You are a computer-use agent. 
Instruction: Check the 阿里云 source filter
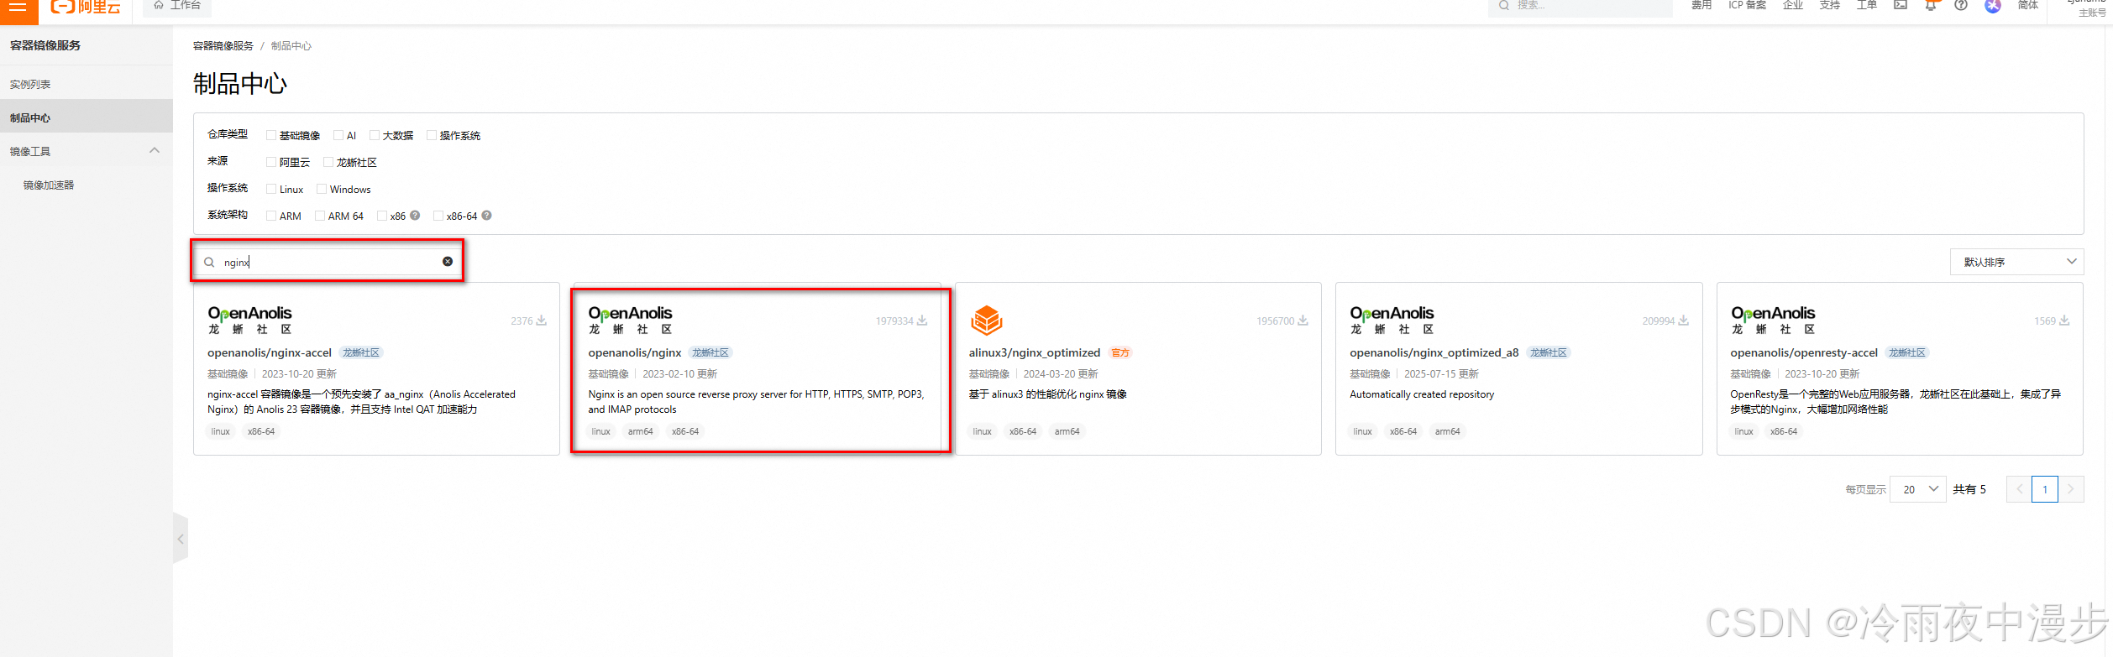point(271,162)
